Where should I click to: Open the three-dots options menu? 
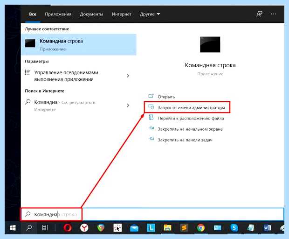[x=273, y=14]
